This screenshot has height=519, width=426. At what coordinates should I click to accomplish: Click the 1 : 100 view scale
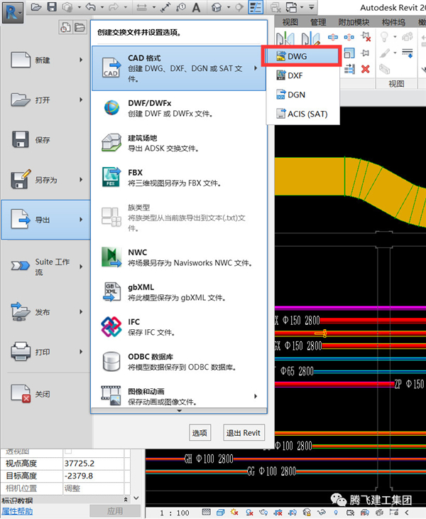(x=174, y=512)
